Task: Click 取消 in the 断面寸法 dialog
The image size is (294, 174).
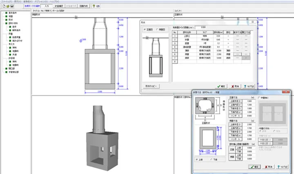Action: [x=269, y=167]
